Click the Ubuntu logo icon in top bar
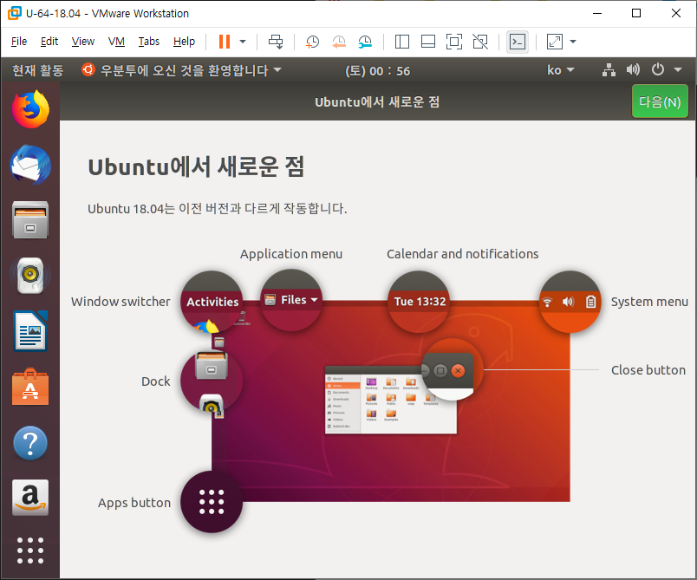 coord(88,69)
